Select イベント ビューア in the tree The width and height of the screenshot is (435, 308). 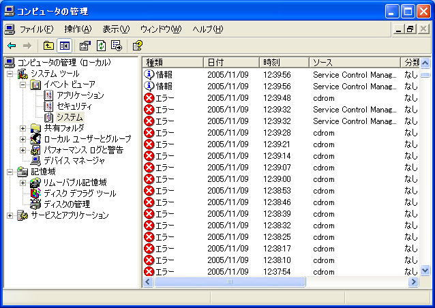(x=70, y=84)
